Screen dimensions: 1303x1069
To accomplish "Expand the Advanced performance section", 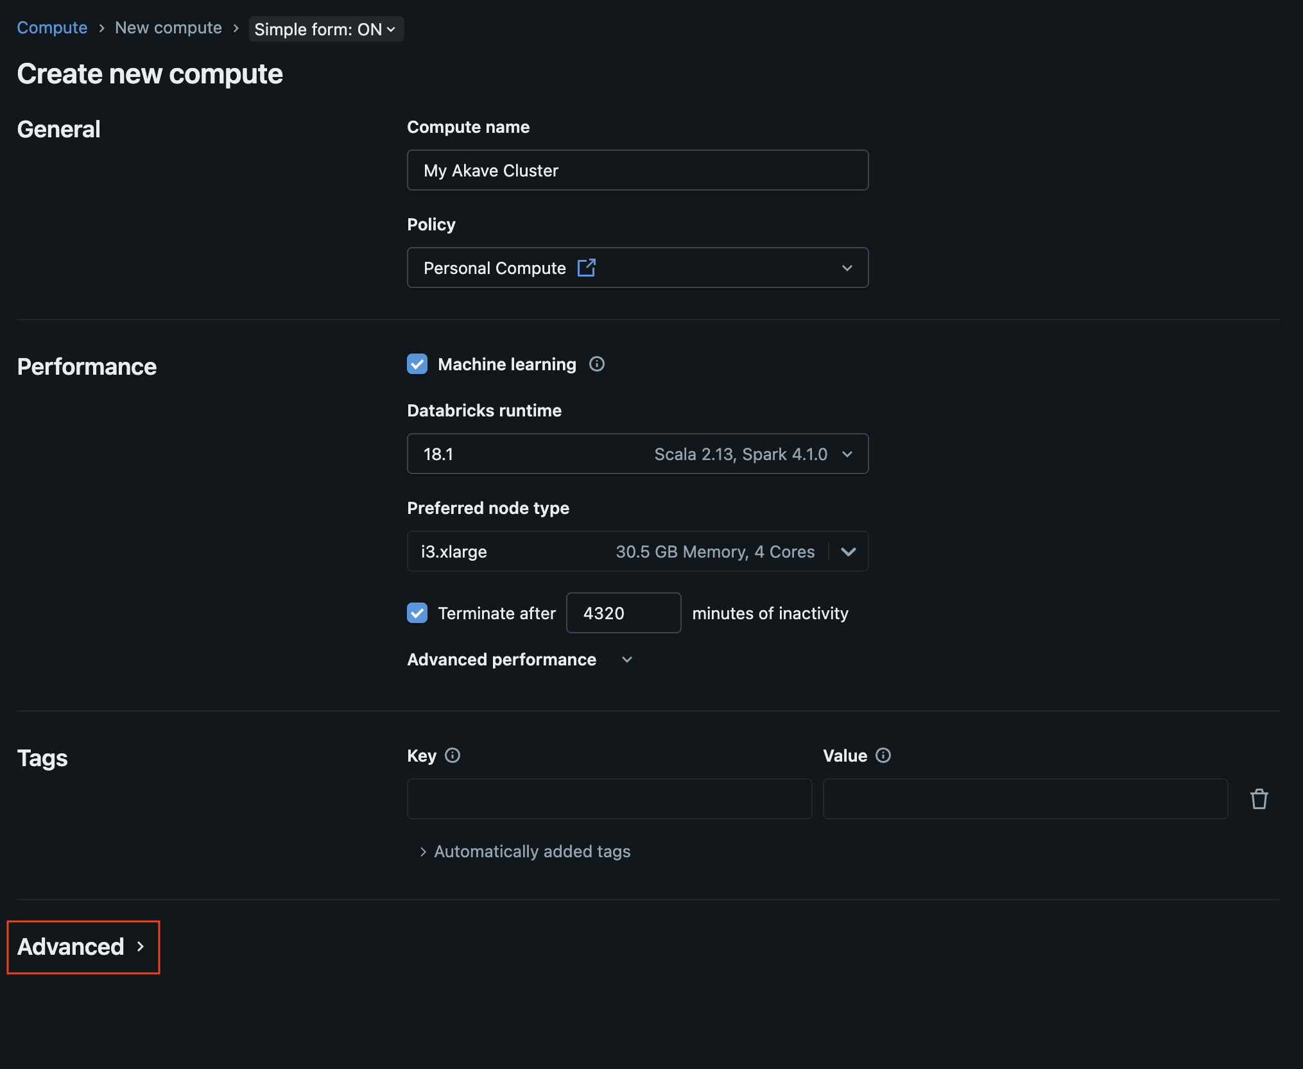I will [626, 659].
